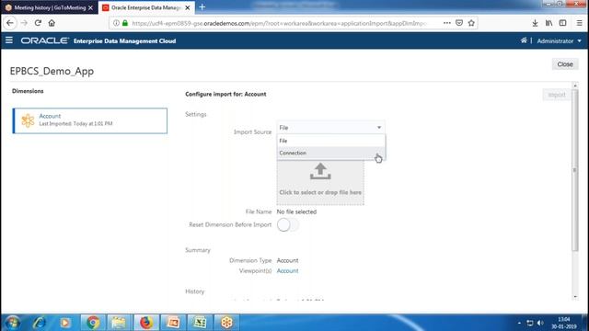
Task: Click the network tray icon
Action: (530, 323)
